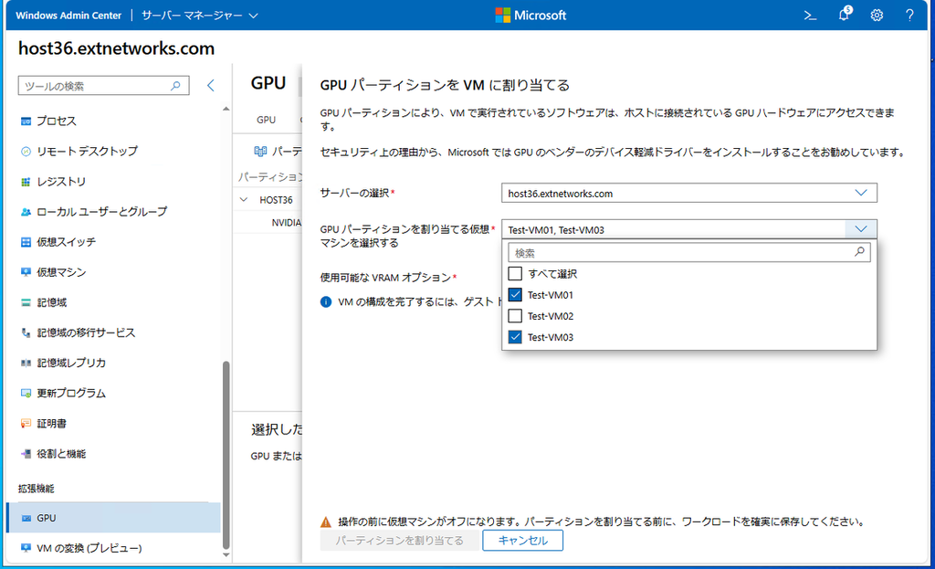
Task: Open the help question mark
Action: tap(909, 16)
